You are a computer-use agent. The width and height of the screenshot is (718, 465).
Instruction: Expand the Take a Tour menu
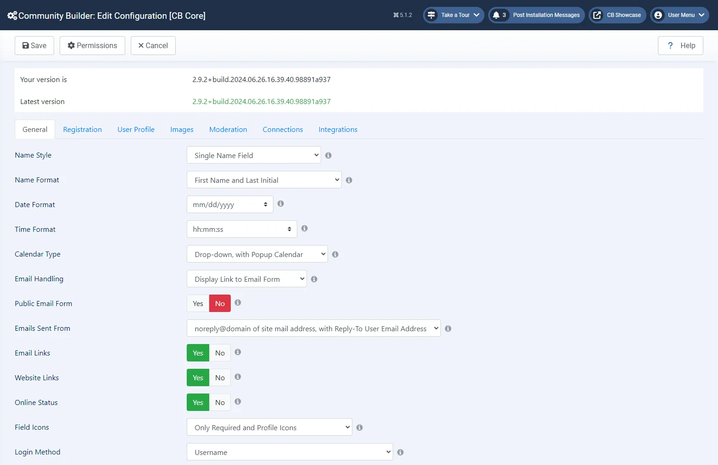(x=453, y=15)
